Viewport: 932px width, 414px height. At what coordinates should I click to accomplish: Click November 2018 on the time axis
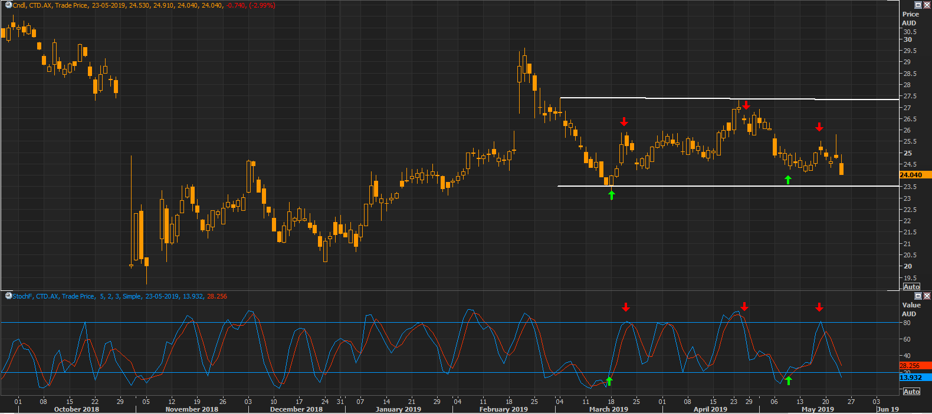pos(192,409)
